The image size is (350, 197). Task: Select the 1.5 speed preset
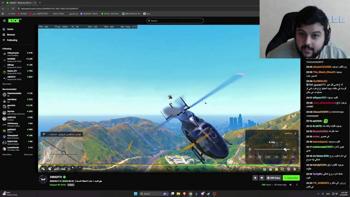pos(276,157)
